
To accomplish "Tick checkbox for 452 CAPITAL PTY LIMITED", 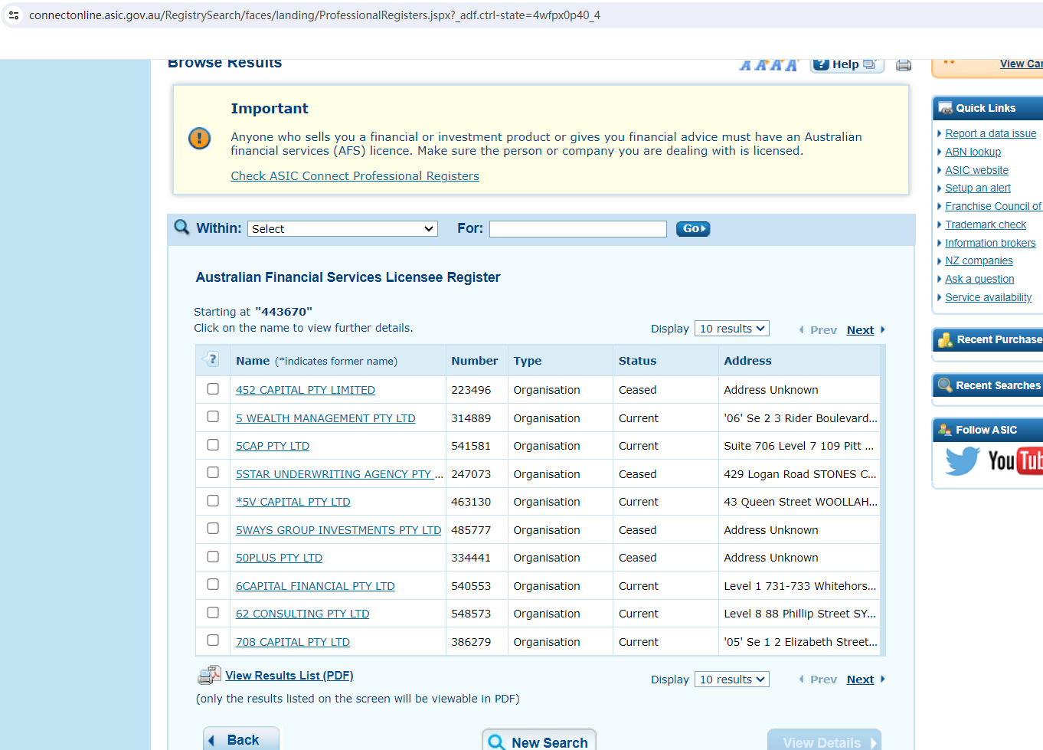I will (213, 389).
